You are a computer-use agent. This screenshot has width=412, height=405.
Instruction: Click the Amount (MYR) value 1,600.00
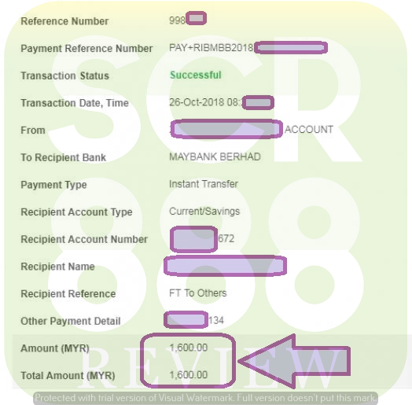pyautogui.click(x=189, y=348)
